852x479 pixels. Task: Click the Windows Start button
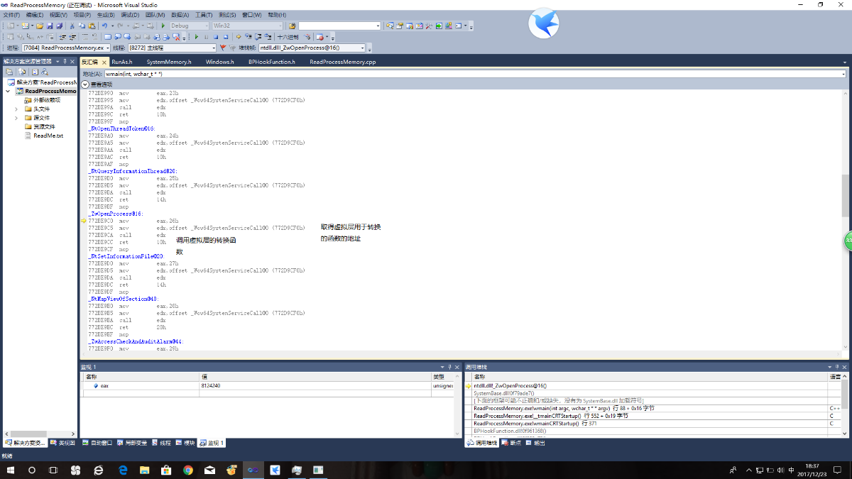(11, 470)
